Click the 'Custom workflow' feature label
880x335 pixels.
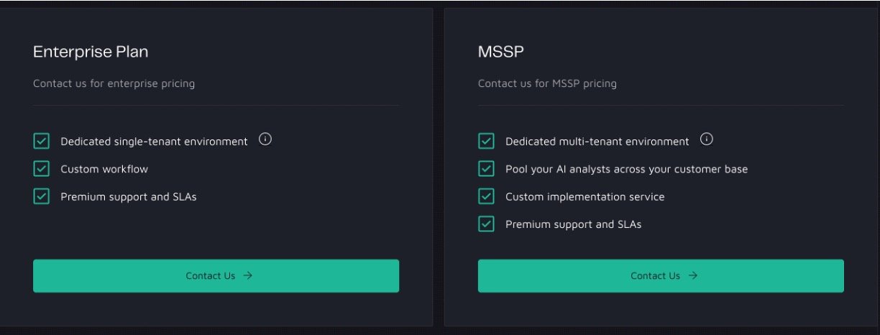pos(104,169)
